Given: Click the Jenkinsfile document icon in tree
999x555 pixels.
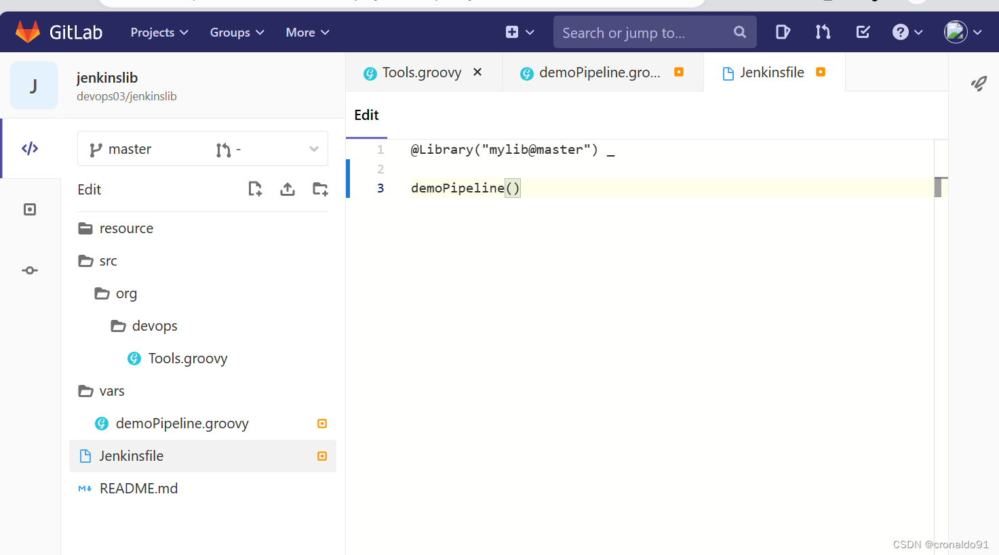Looking at the screenshot, I should click(x=85, y=456).
